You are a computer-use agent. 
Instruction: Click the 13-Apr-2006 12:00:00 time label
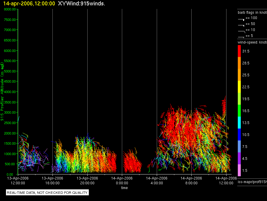pos(18,180)
